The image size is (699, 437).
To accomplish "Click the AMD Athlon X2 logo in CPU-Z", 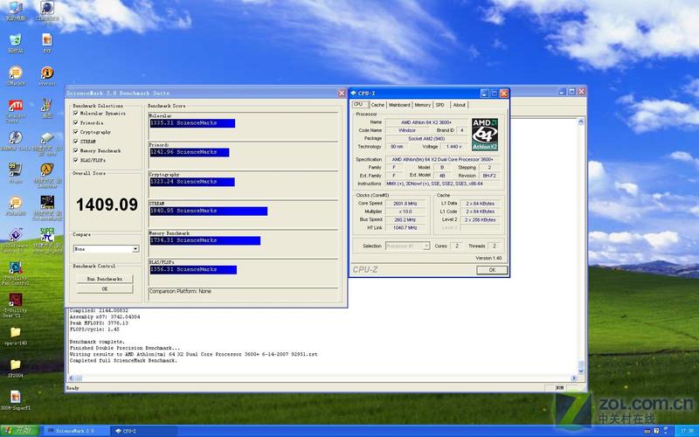I will coord(485,135).
